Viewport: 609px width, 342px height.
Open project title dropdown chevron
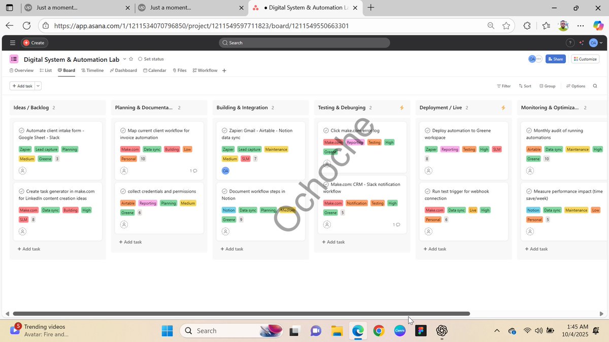[124, 59]
